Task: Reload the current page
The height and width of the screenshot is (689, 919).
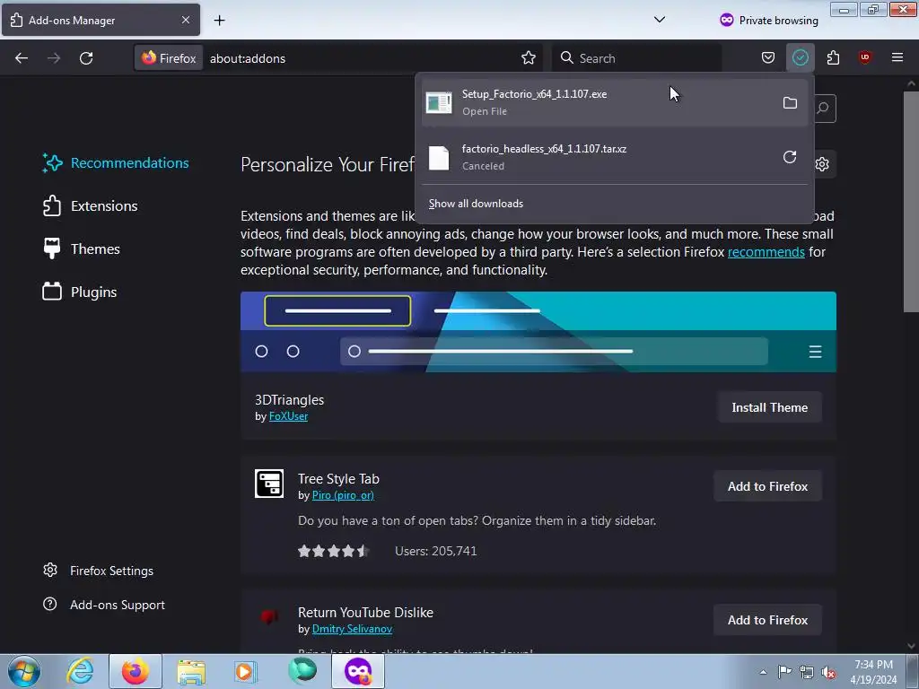Action: 86,58
